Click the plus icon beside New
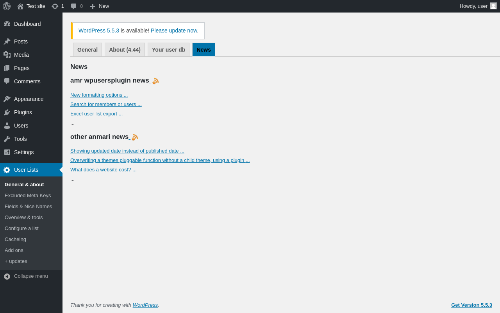This screenshot has width=500, height=313. [93, 6]
